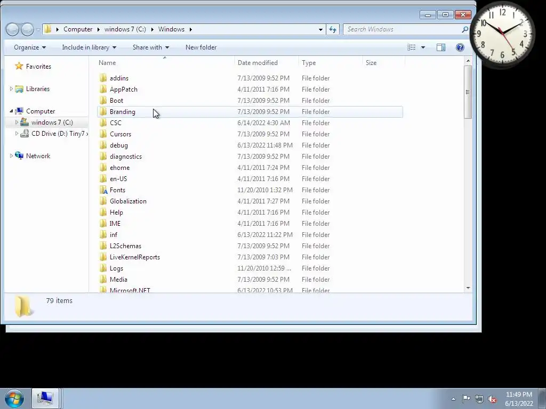This screenshot has height=409, width=546.
Task: Expand the windows 7 (C:) tree node
Action: (17, 122)
